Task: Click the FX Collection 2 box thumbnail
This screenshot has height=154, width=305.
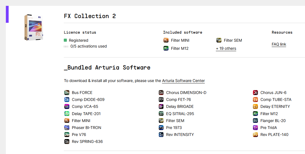Action: pos(34,28)
